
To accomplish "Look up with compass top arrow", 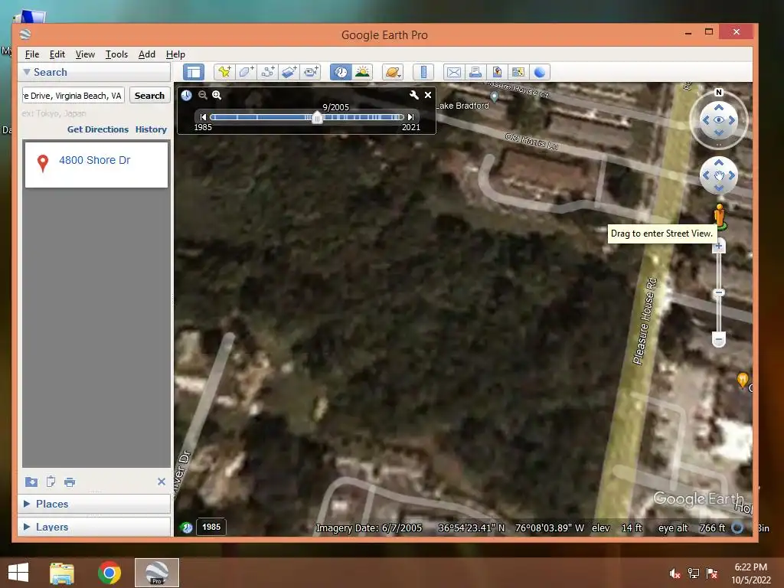I will (718, 107).
